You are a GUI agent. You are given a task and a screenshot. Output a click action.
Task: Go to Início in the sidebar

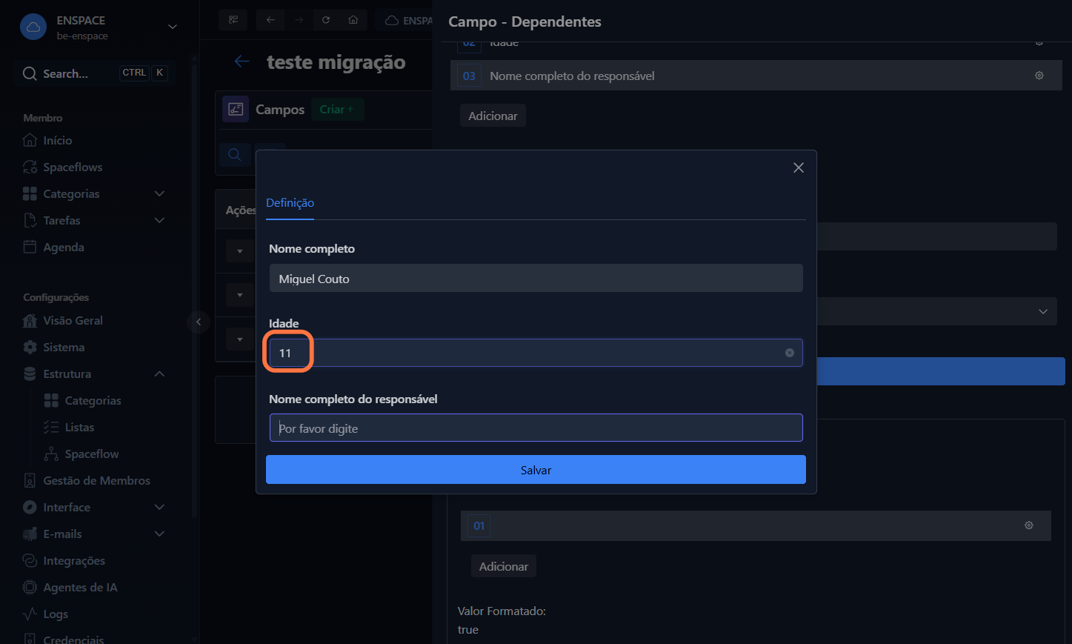(x=58, y=141)
